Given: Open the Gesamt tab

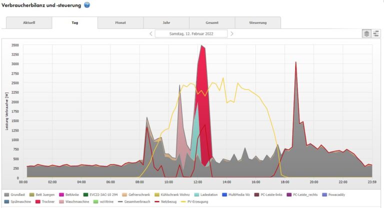Looking at the screenshot, I should pos(212,23).
